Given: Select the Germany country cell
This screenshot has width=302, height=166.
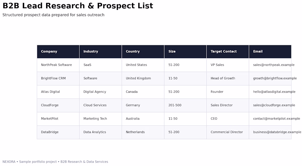Looking at the screenshot, I should 143,106.
